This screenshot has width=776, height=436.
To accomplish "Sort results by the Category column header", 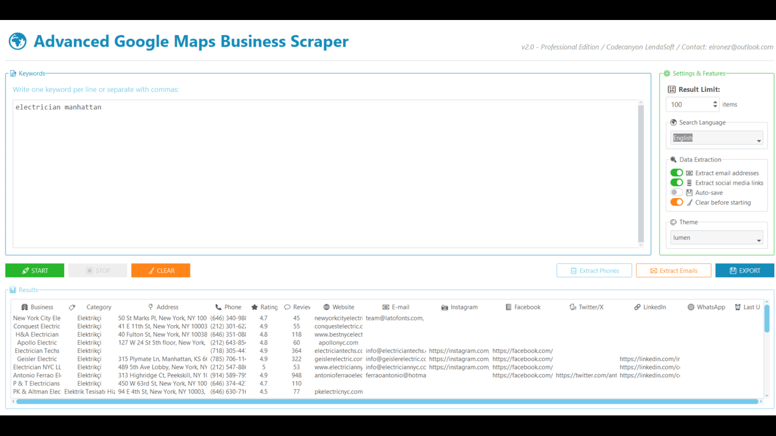I will pyautogui.click(x=90, y=307).
